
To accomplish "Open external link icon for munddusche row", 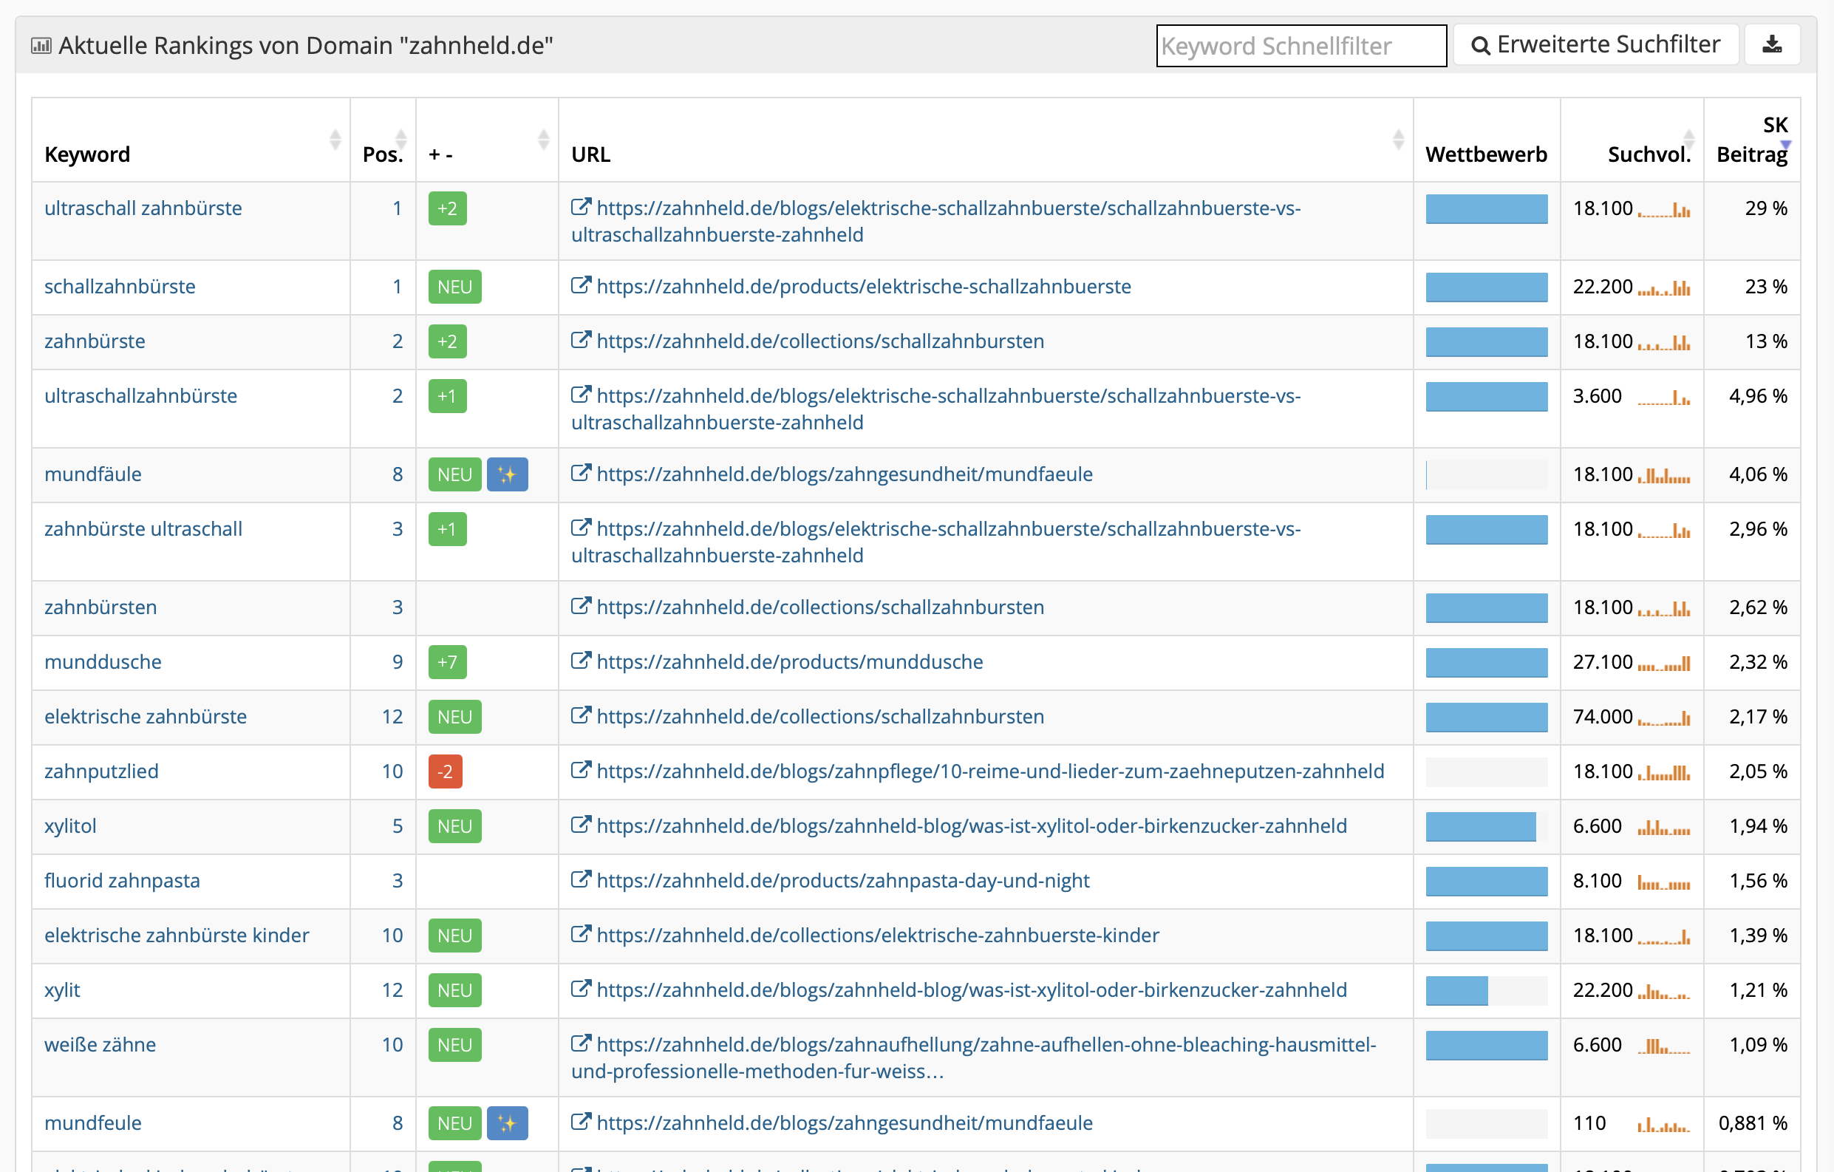I will tap(581, 661).
